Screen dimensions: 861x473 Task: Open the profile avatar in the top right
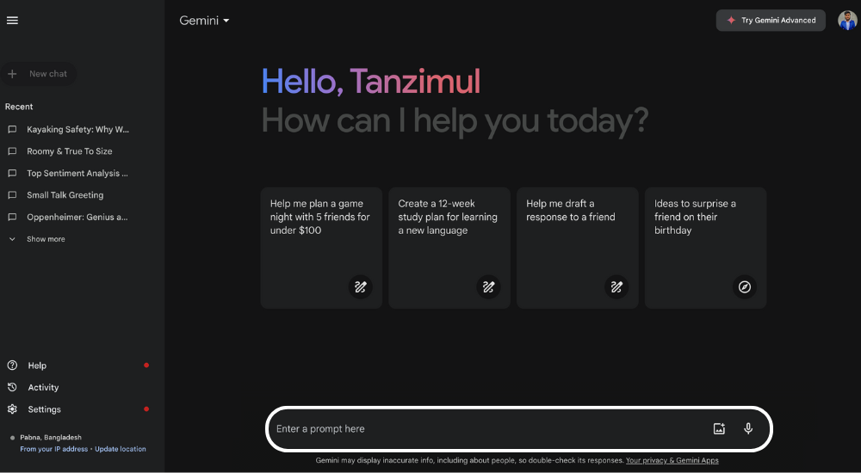coord(847,21)
